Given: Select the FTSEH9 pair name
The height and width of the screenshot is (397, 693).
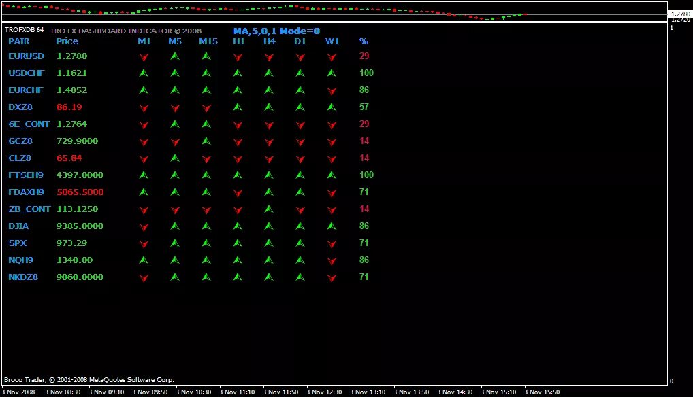Looking at the screenshot, I should pos(26,175).
